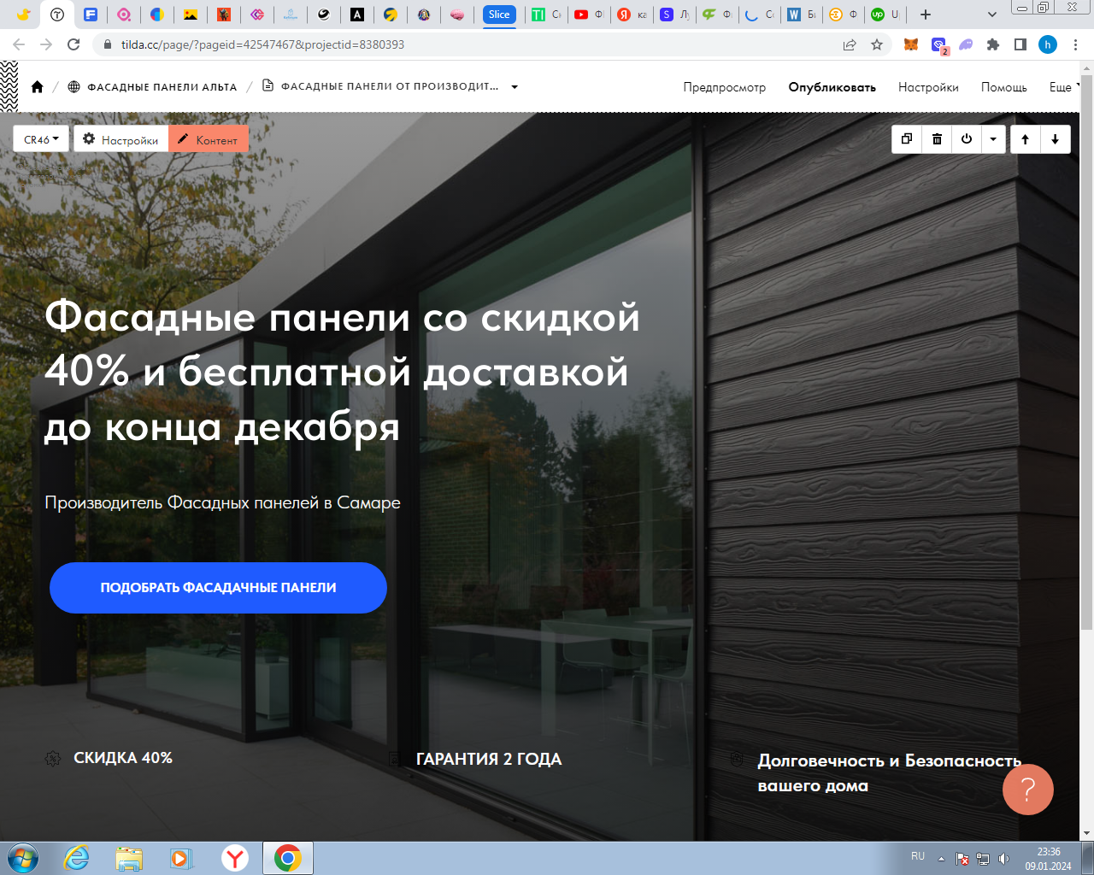Open the orange help question mark bubble
The height and width of the screenshot is (875, 1094).
(x=1027, y=790)
